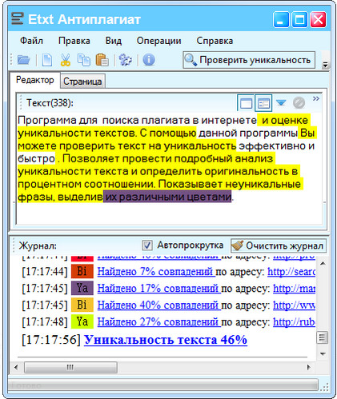
Task: Click journal vertical scrollbar thumb
Action: tap(322, 338)
